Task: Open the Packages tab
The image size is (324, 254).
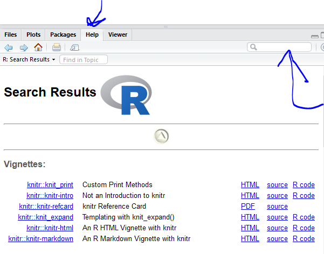Action: 63,35
